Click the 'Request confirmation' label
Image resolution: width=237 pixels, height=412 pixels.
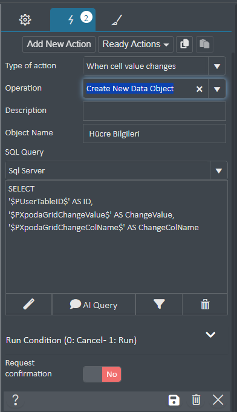(x=28, y=368)
